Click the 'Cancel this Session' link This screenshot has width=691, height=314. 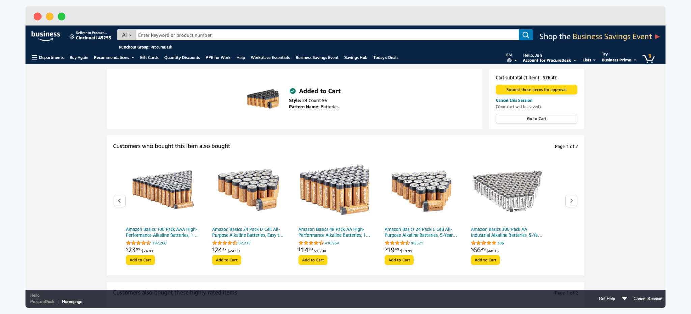pos(514,100)
